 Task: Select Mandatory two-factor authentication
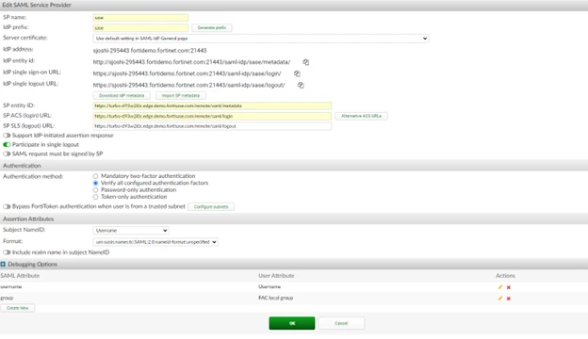pos(95,176)
